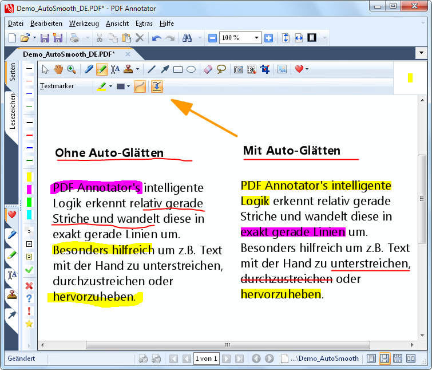Insert the green checkmark stamp from sidebar

[29, 270]
